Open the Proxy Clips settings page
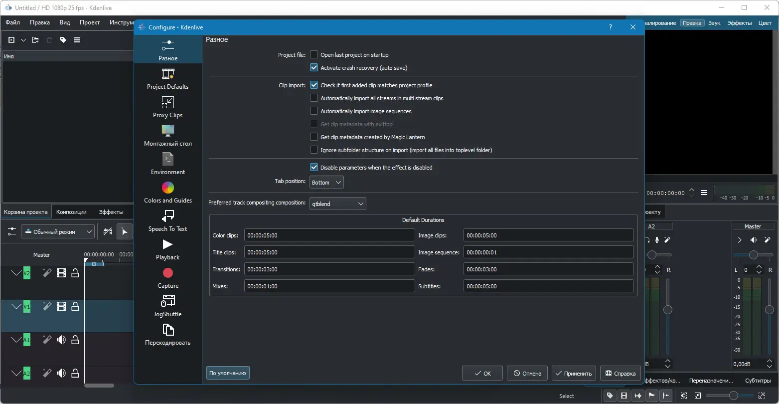 168,108
